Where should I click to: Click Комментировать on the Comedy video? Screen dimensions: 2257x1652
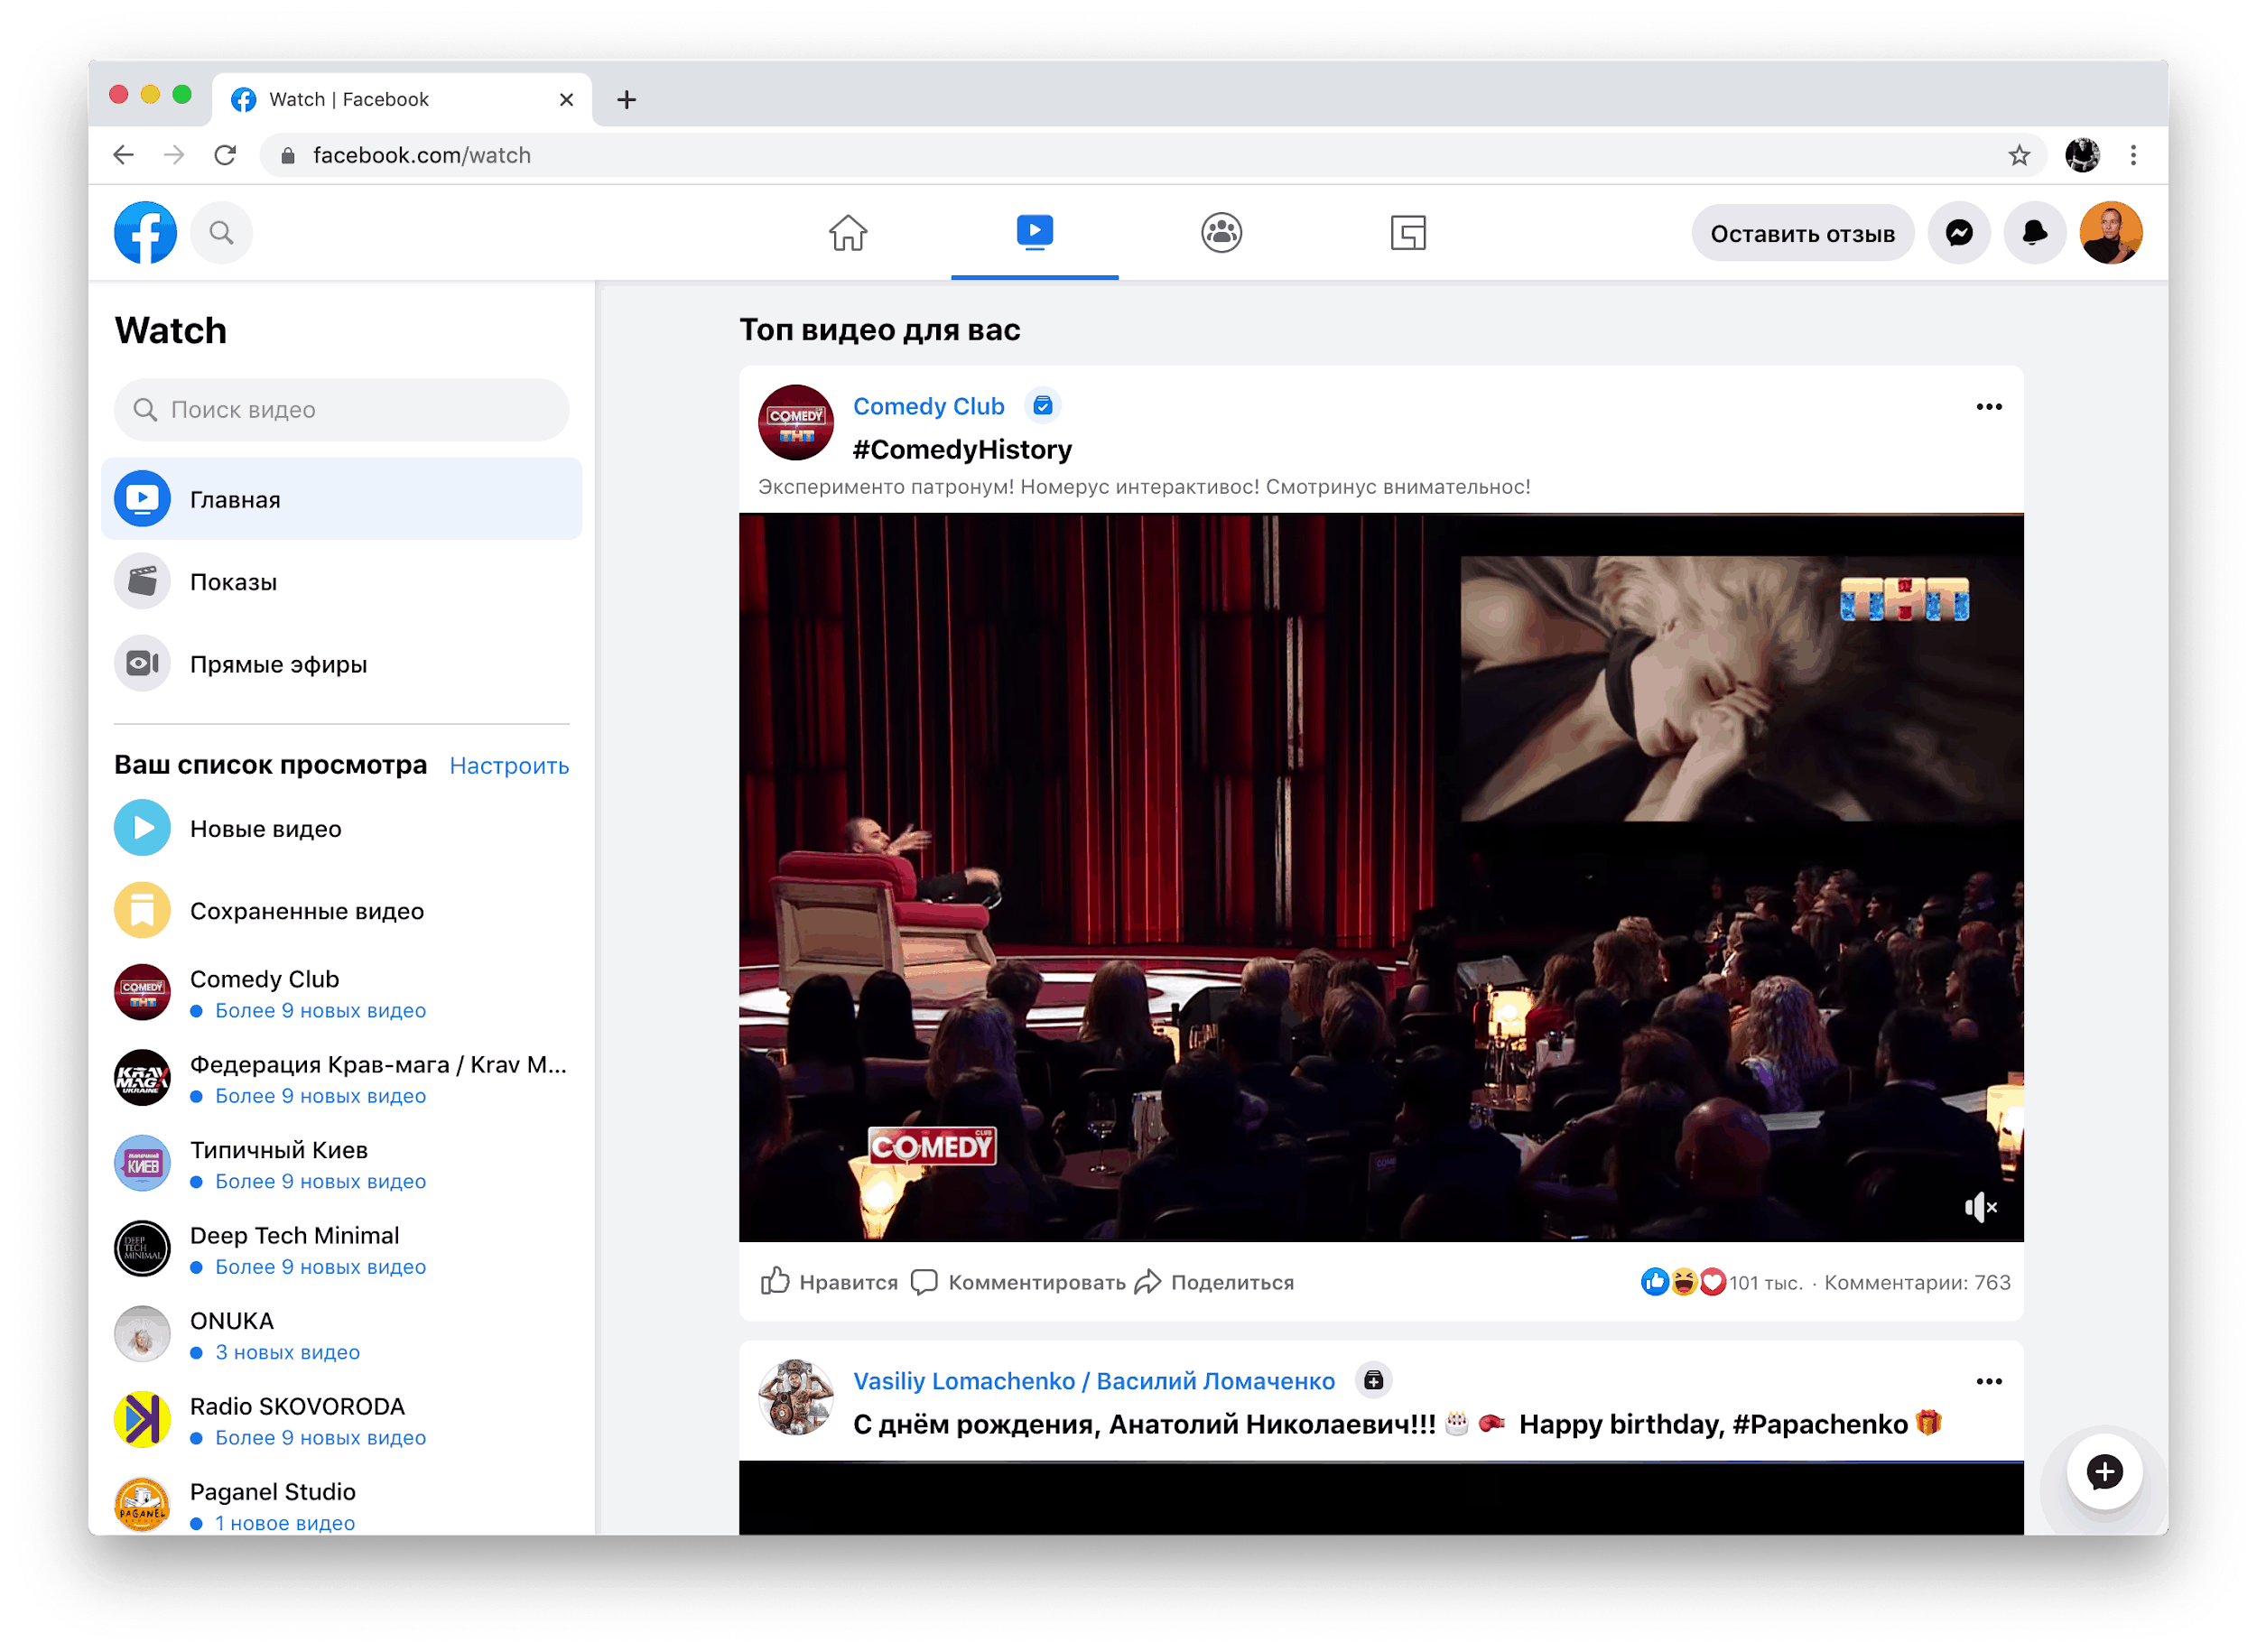click(1019, 1283)
